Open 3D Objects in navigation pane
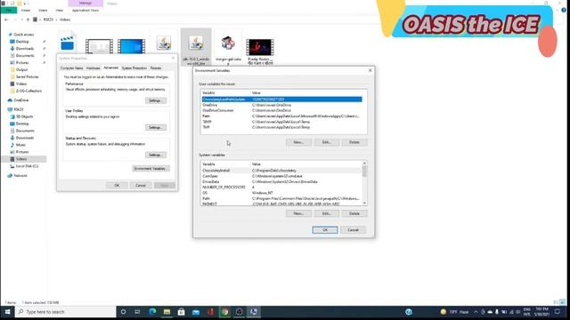570x320 pixels. (x=24, y=116)
